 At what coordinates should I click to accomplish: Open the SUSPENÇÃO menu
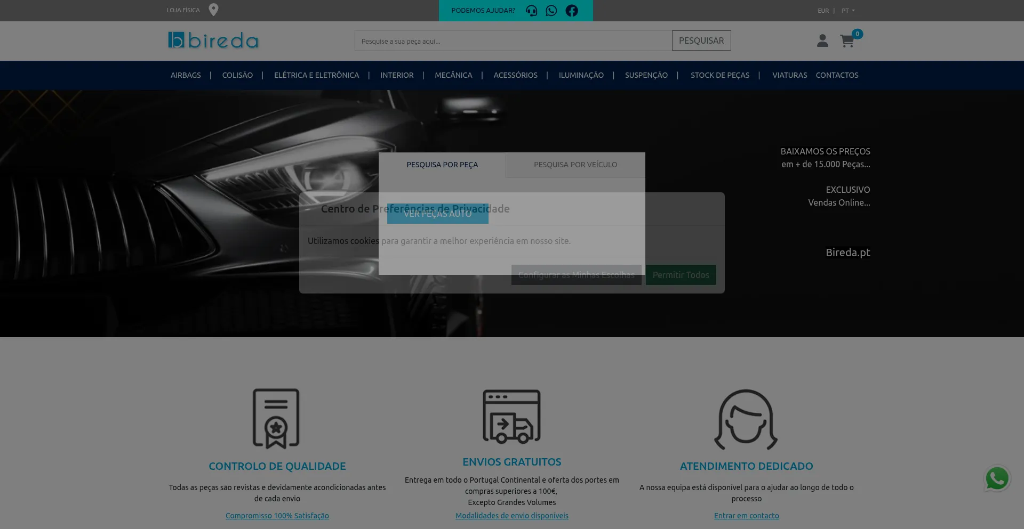pos(646,75)
